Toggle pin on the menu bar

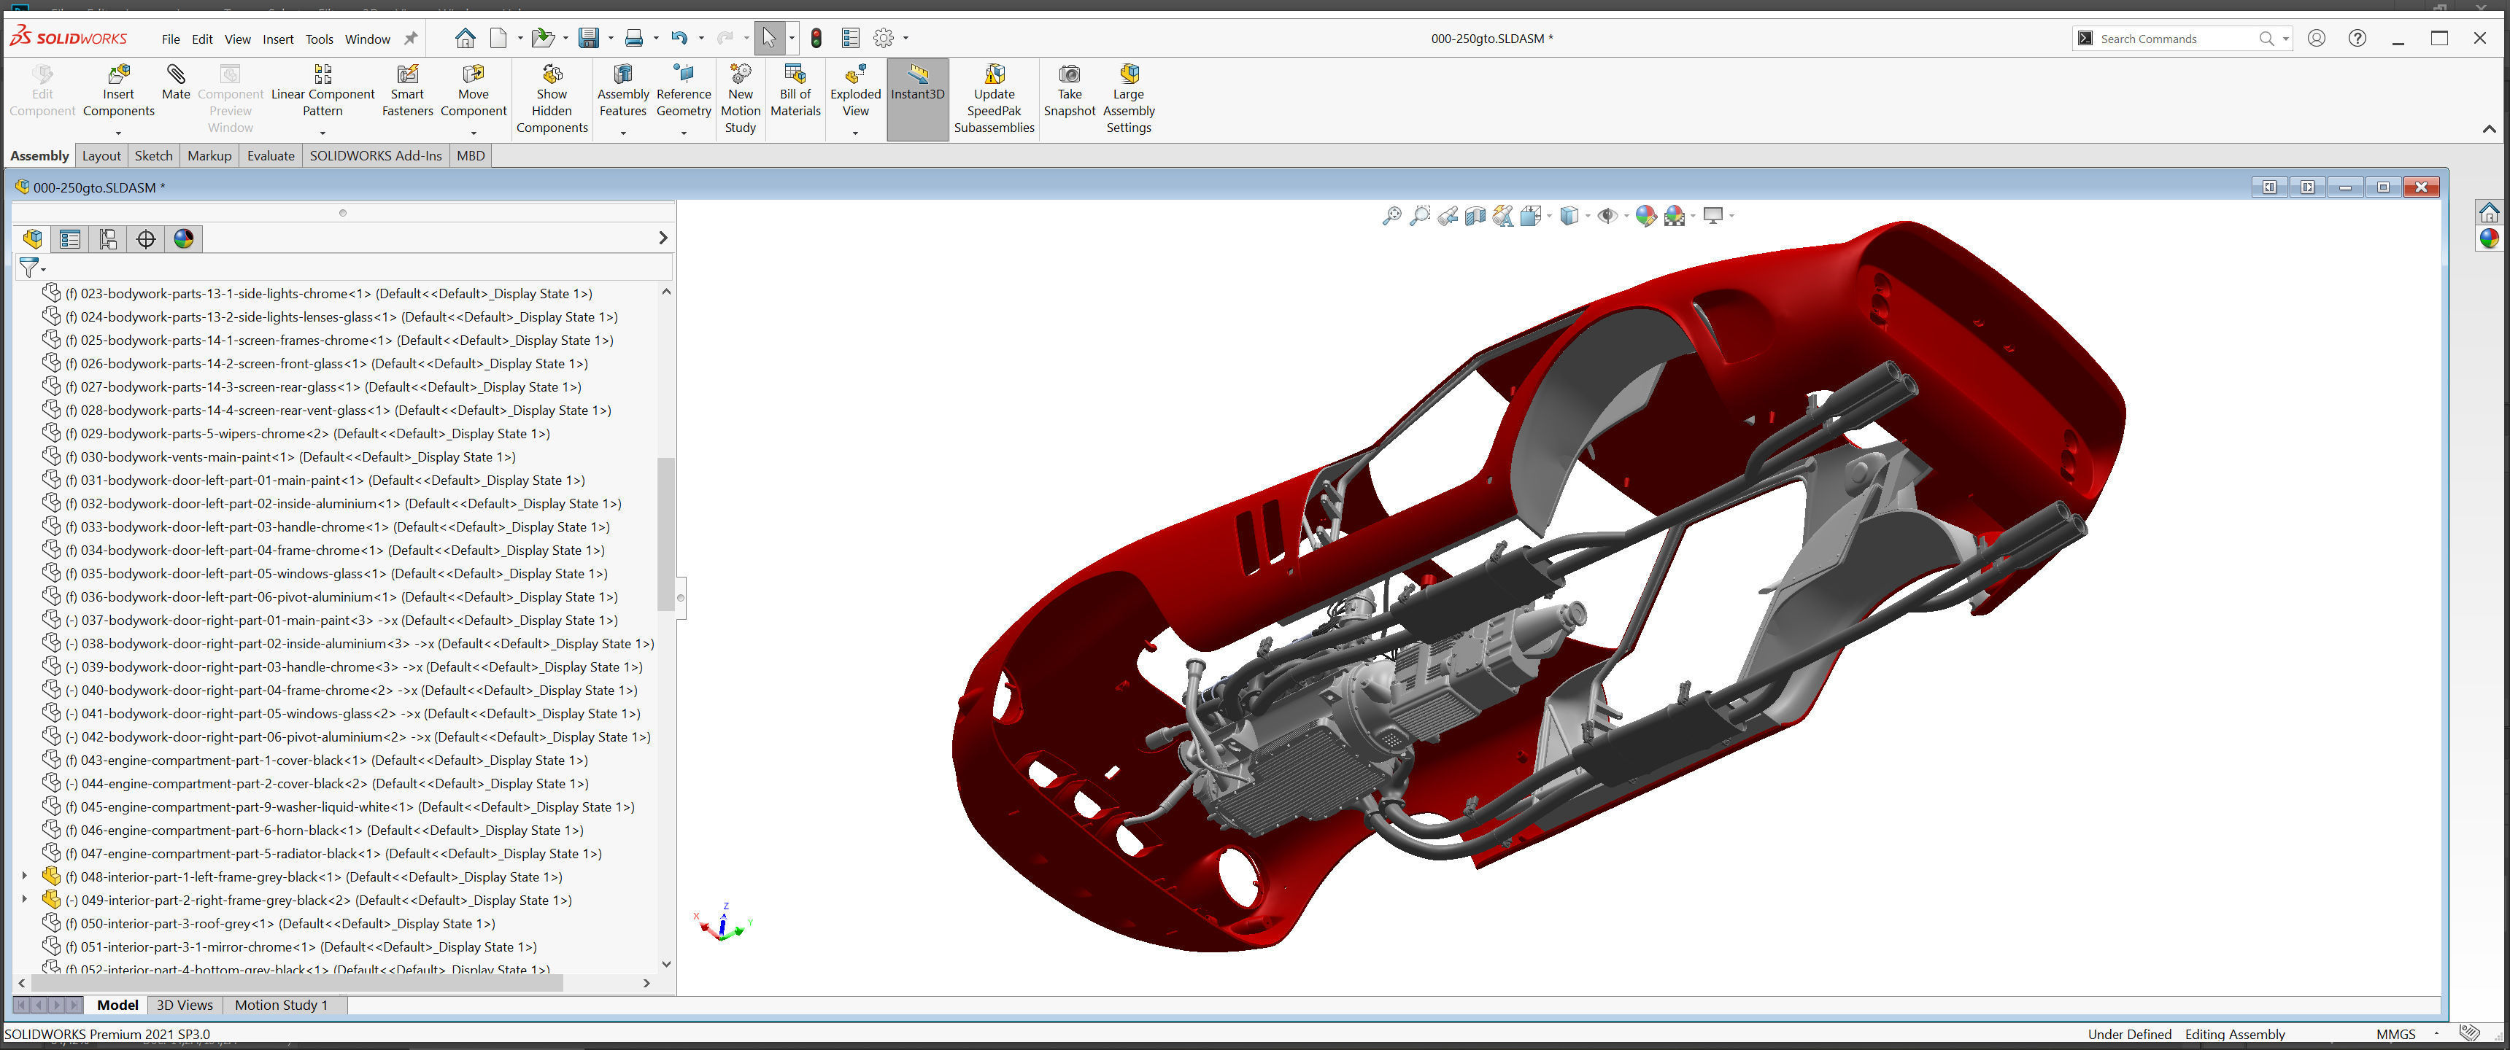coord(410,39)
